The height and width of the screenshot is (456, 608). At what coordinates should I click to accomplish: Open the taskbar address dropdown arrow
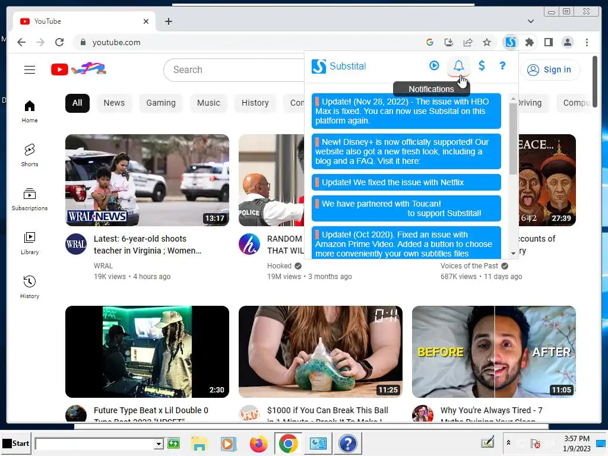158,444
